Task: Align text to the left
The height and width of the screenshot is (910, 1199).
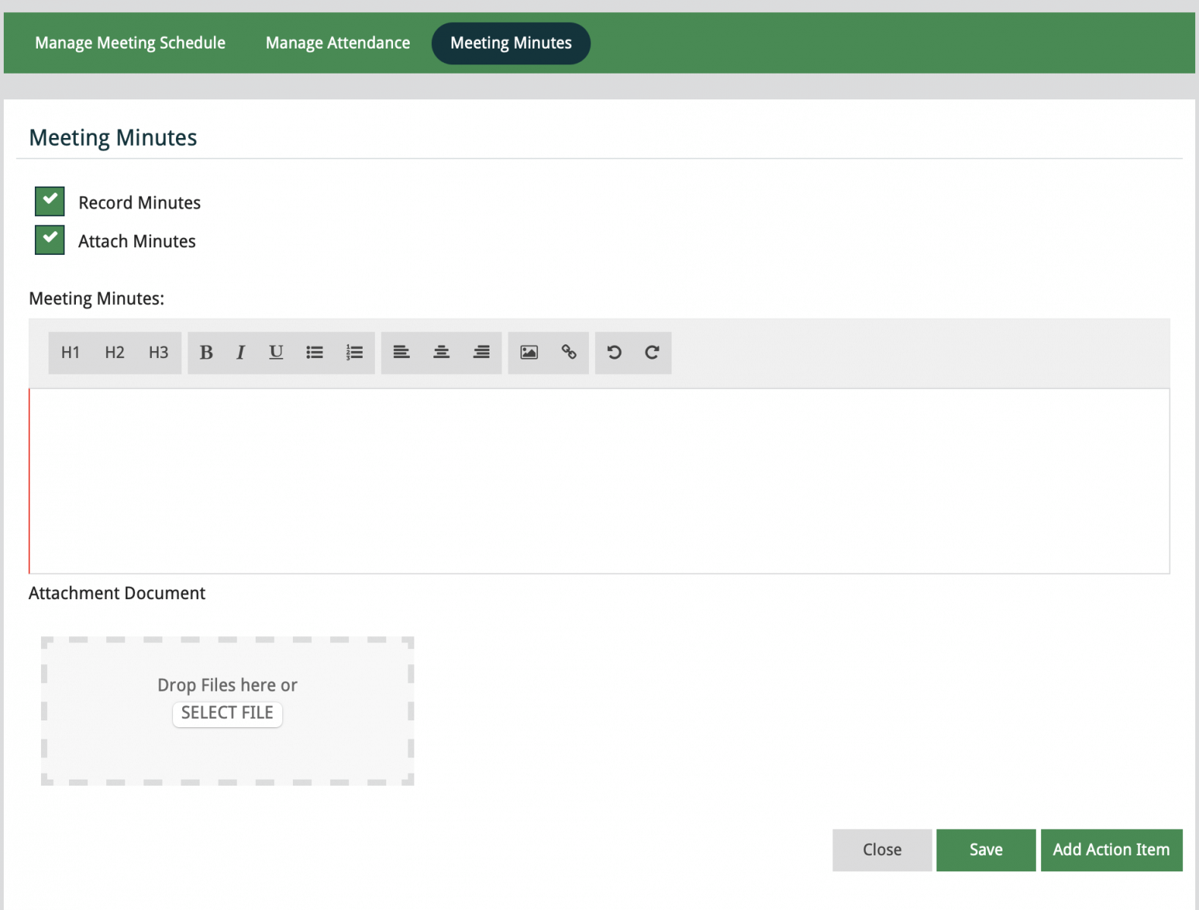Action: 401,353
